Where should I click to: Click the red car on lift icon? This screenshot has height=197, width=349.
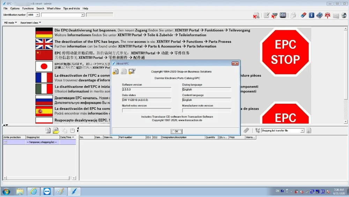327,15
